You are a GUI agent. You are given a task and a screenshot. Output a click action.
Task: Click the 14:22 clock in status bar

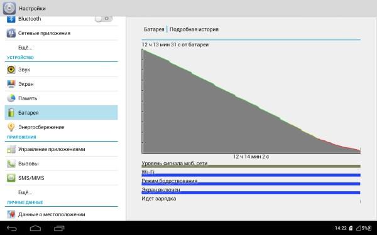click(x=341, y=228)
